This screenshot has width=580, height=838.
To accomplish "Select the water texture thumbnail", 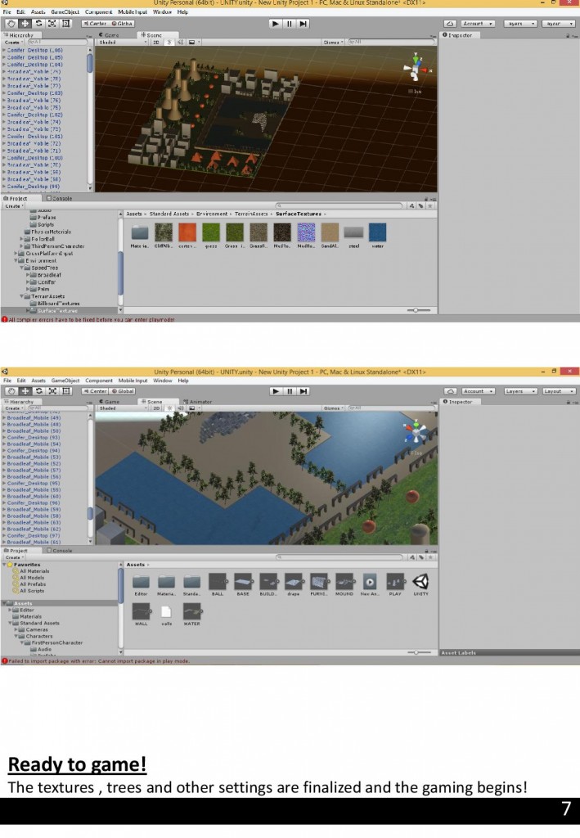I will [376, 232].
